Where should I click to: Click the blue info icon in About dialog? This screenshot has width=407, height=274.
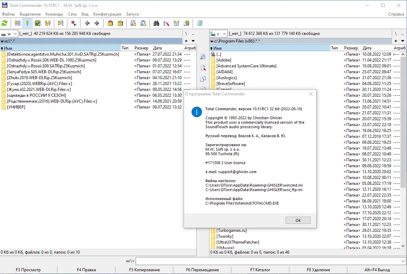[x=197, y=112]
